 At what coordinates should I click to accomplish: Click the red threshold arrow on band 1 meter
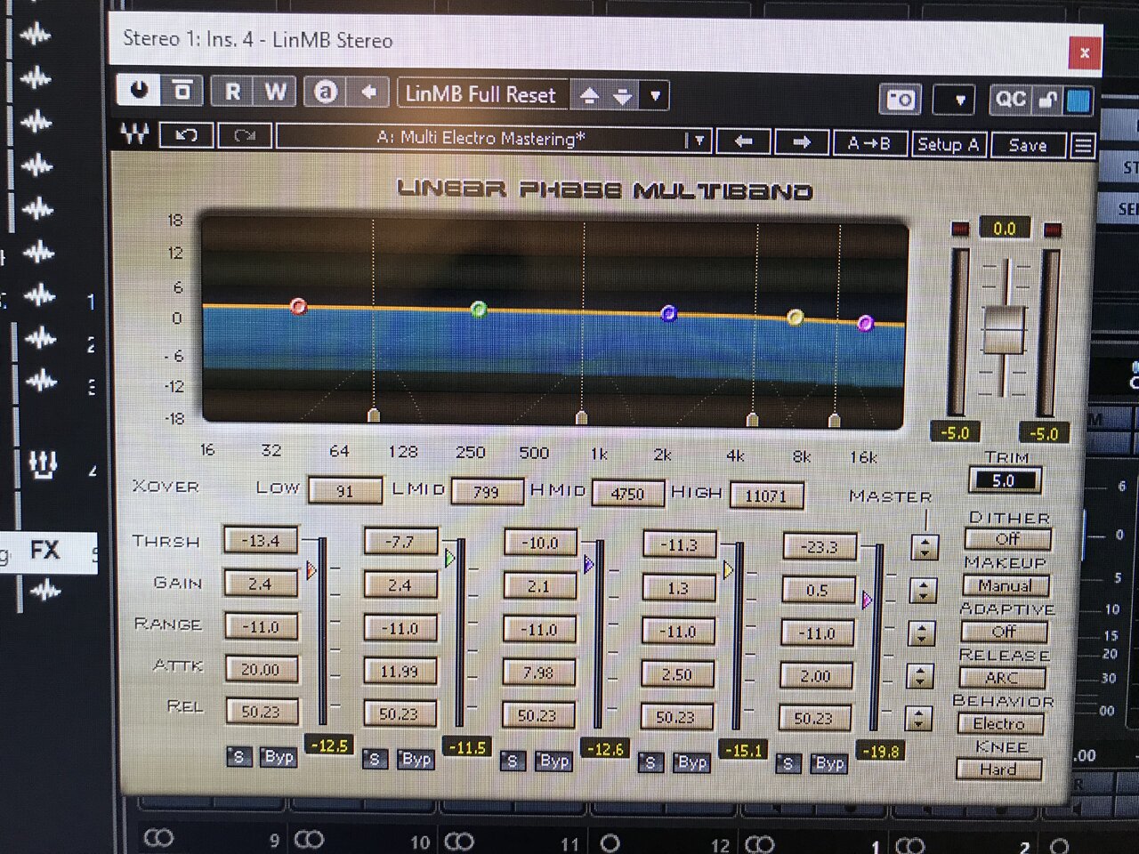(x=311, y=569)
